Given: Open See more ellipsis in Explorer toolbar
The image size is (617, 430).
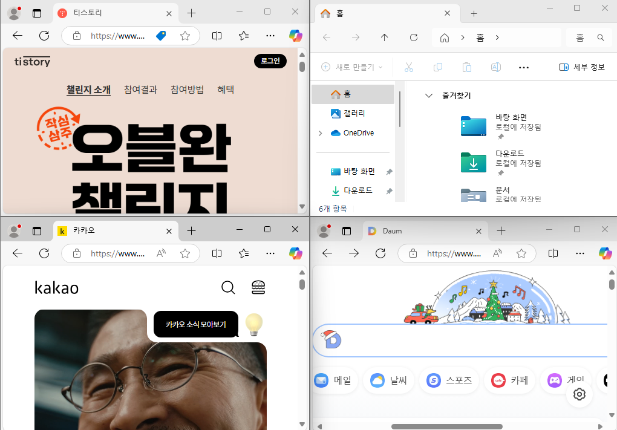Looking at the screenshot, I should 524,68.
